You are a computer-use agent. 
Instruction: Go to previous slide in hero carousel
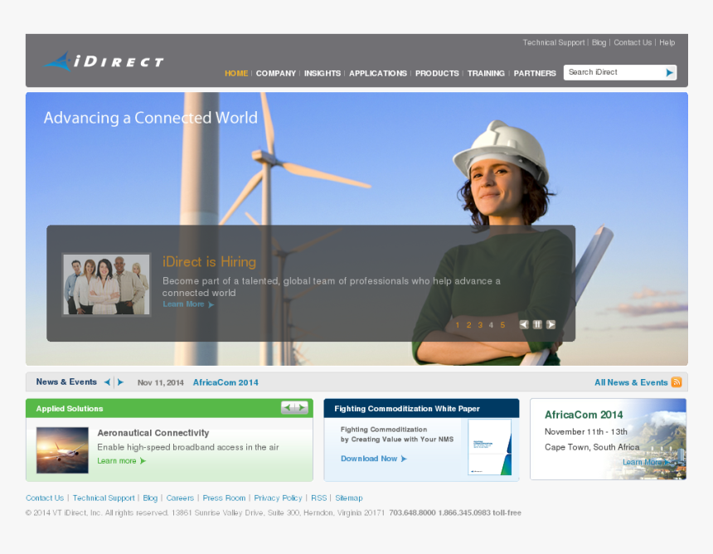click(x=524, y=324)
